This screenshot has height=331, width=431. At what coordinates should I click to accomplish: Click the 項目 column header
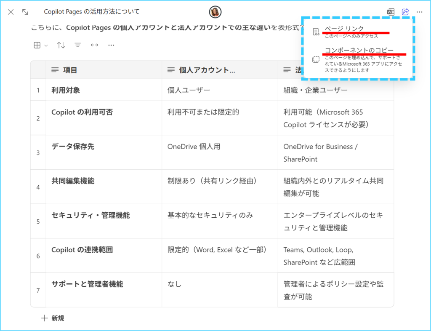click(x=104, y=70)
